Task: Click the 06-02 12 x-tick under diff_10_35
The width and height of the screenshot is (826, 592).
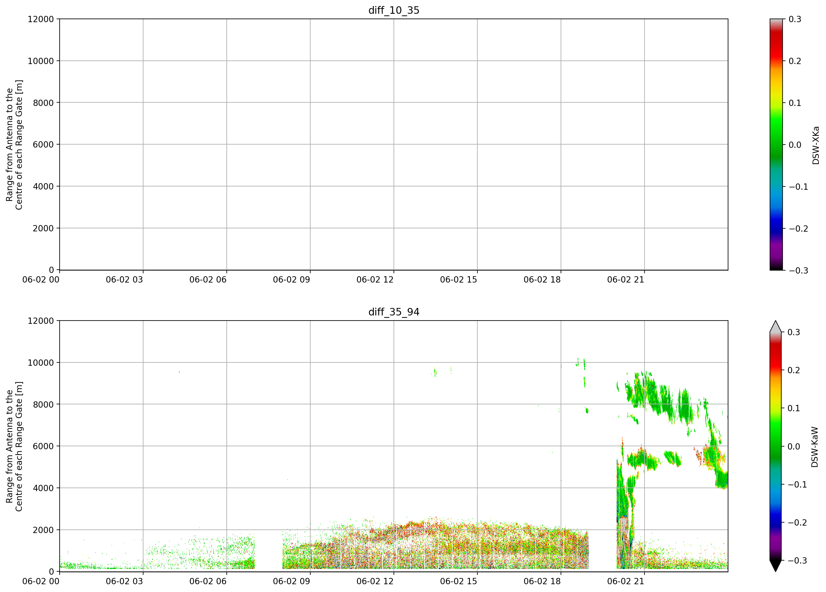Action: tap(375, 280)
